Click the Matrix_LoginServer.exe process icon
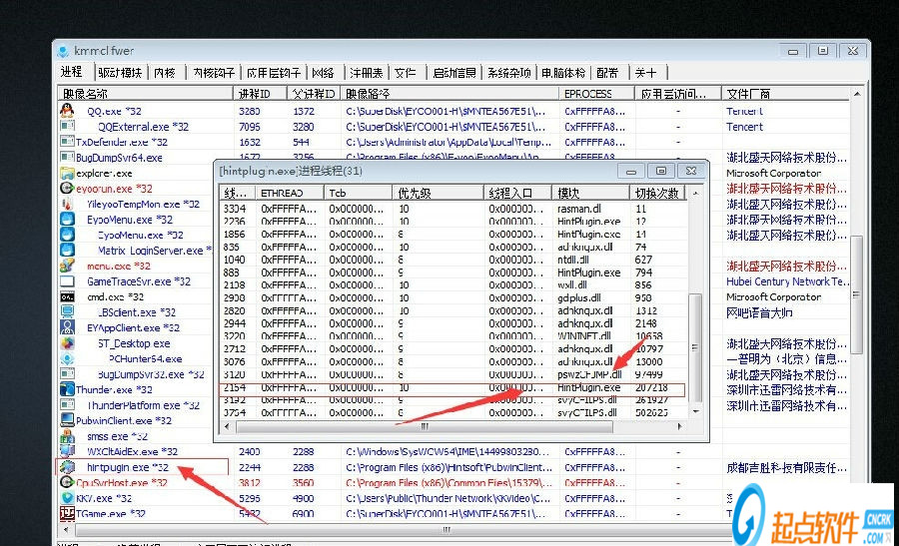Viewport: 899px width, 546px height. tap(67, 250)
